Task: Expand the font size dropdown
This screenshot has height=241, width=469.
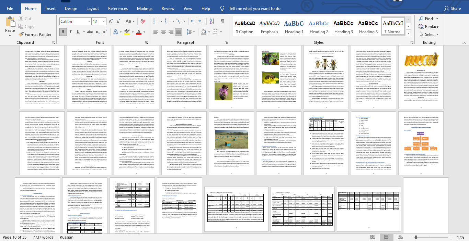Action: (103, 22)
